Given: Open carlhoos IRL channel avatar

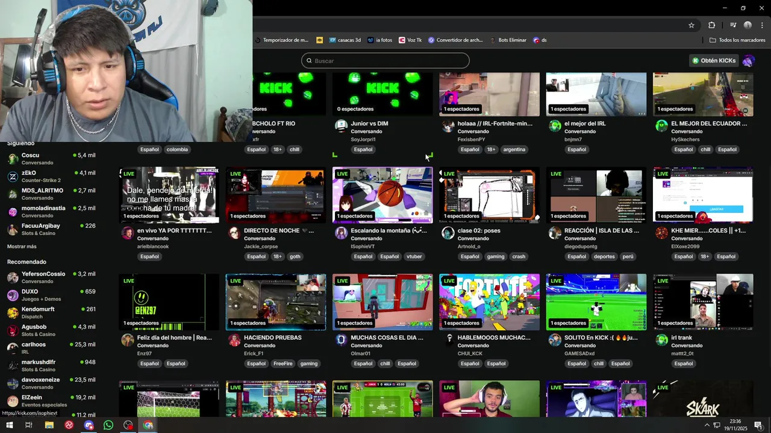Looking at the screenshot, I should (13, 348).
